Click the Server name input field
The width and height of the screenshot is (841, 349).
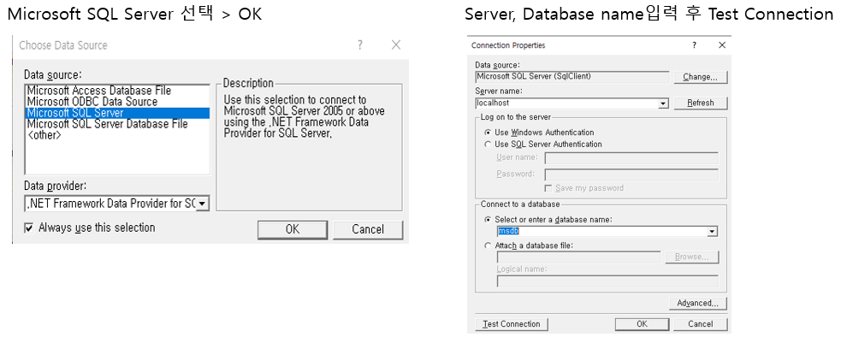coord(567,103)
